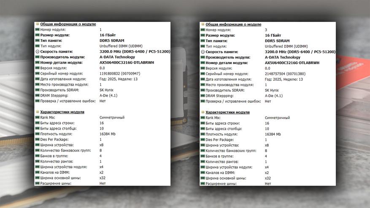
Task: Click Номер модуля label in the panel showing 1
Action: tap(53, 30)
